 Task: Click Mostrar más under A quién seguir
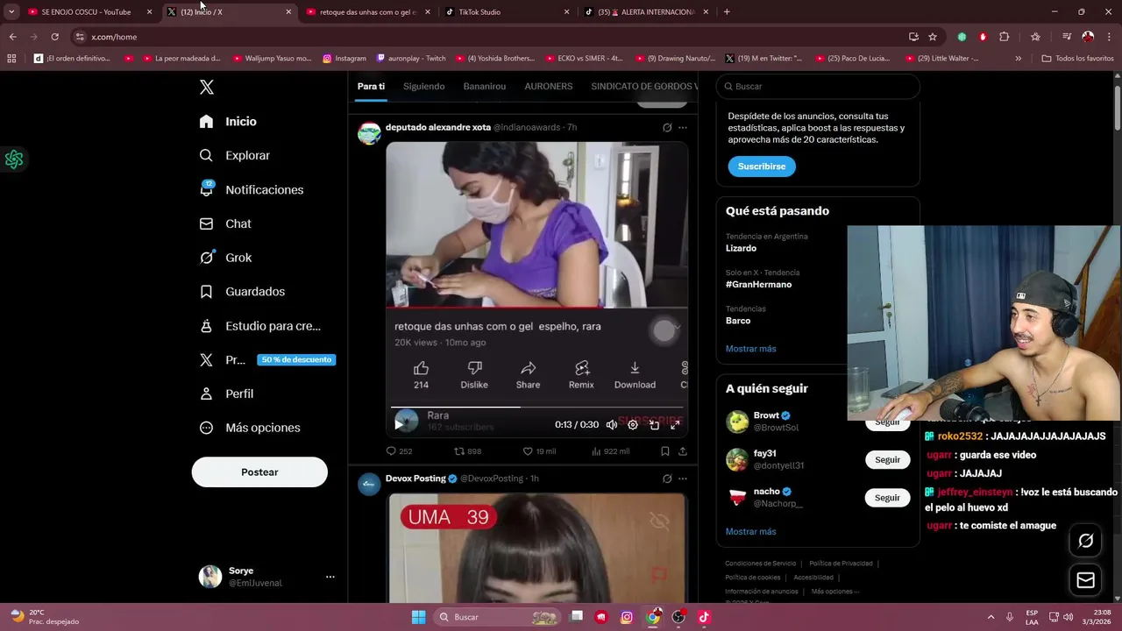[x=750, y=532]
